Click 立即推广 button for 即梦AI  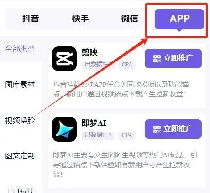173,129
